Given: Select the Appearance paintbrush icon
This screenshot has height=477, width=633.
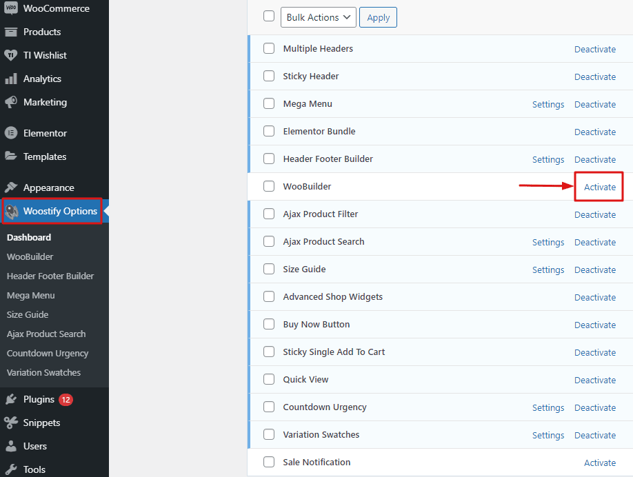Looking at the screenshot, I should coord(12,187).
